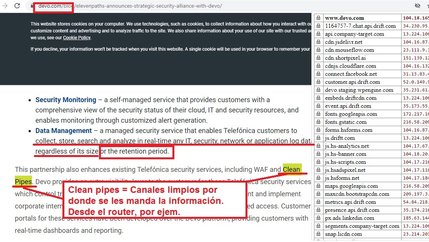Click the Security Monitoring heading link

click(x=65, y=100)
